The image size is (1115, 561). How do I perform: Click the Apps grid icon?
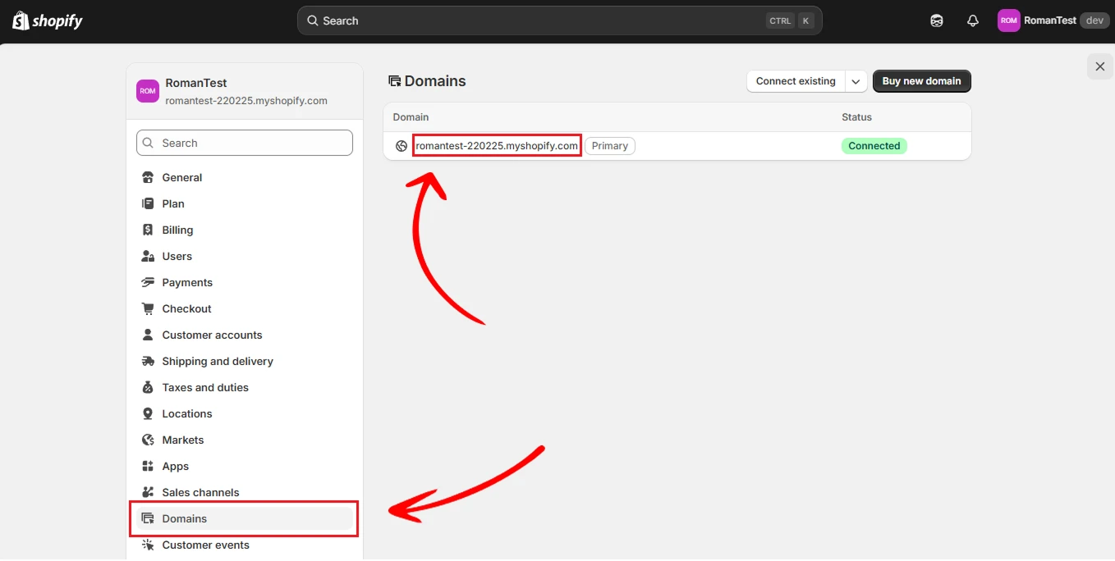click(148, 466)
